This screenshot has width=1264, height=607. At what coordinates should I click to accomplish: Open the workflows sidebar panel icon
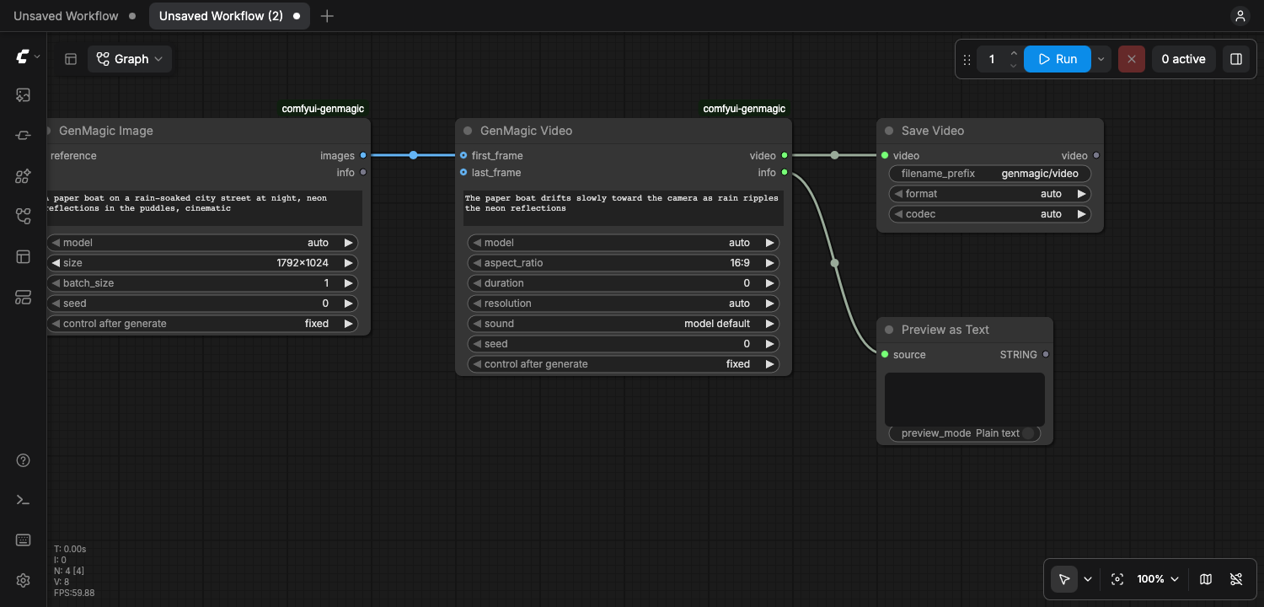click(24, 217)
